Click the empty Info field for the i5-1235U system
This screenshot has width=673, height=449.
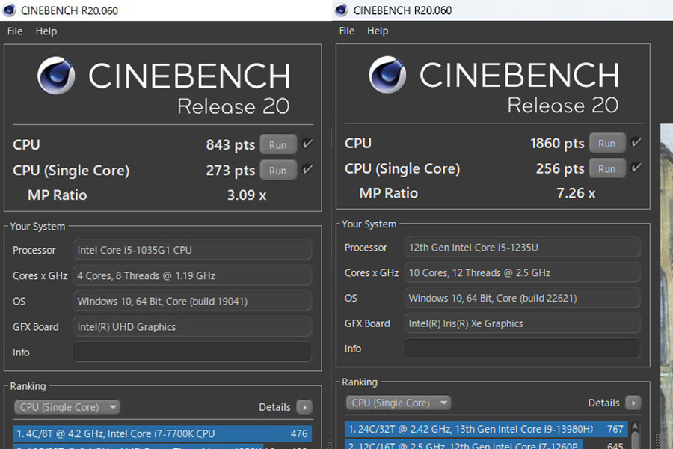pos(523,349)
